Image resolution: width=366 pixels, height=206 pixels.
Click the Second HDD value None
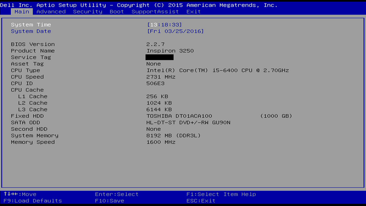(154, 129)
